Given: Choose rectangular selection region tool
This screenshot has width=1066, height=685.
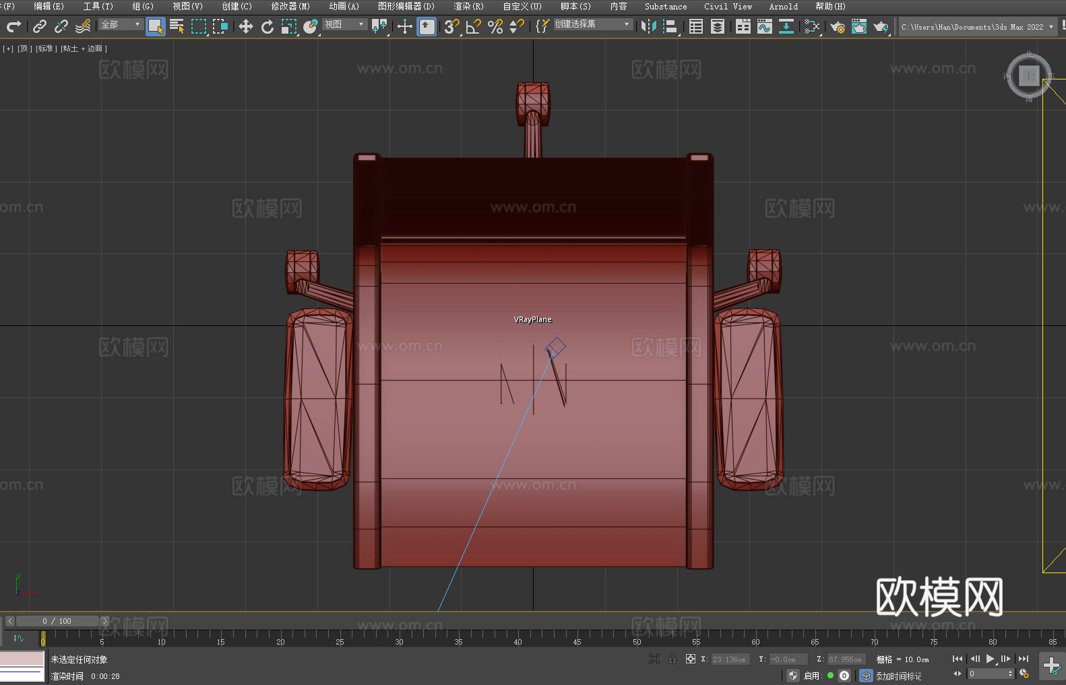Looking at the screenshot, I should pyautogui.click(x=199, y=26).
